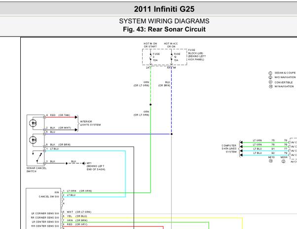Image resolution: width=297 pixels, height=229 pixels.
Task: Click the upper LED symbol in the sonar cancel switch
Action: [x=33, y=123]
